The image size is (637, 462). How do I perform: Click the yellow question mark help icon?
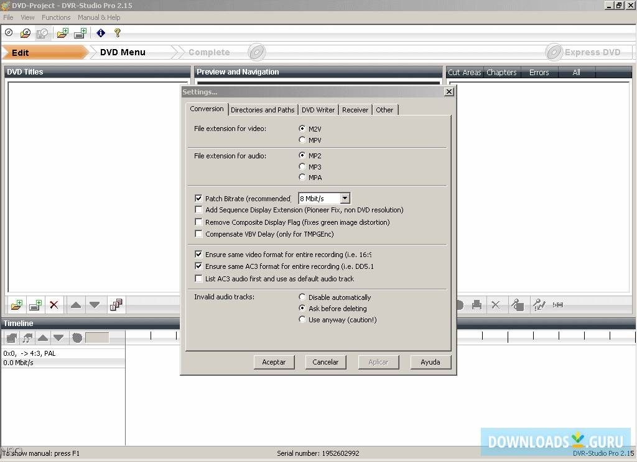click(118, 33)
